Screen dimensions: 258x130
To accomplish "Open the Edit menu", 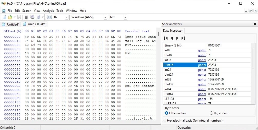I will tap(17, 11).
